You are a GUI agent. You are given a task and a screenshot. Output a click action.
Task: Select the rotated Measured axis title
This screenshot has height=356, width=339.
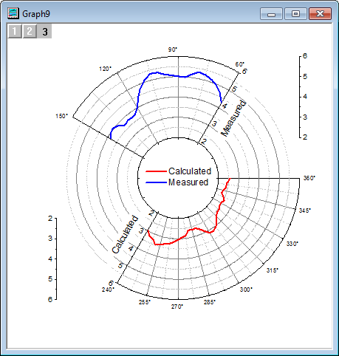(x=233, y=118)
